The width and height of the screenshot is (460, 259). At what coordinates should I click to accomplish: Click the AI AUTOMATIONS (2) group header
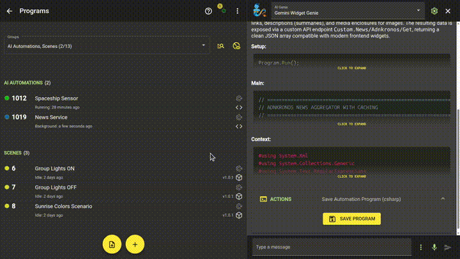27,82
